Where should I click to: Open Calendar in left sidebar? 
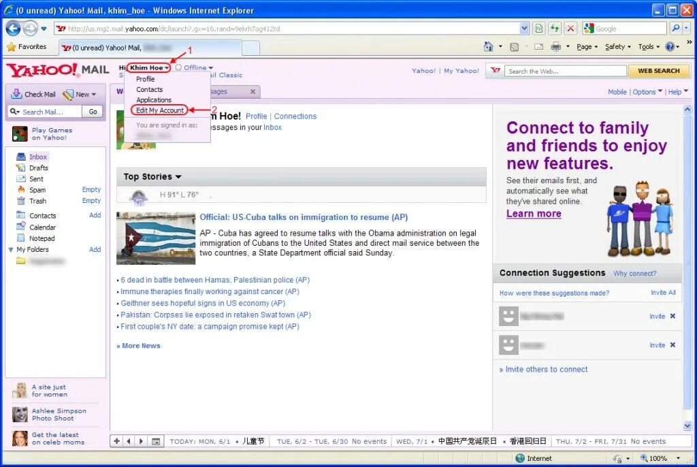click(x=42, y=227)
